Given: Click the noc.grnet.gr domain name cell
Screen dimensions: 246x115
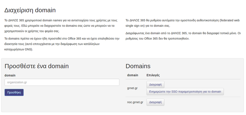Looking at the screenshot, I should tap(135, 102).
